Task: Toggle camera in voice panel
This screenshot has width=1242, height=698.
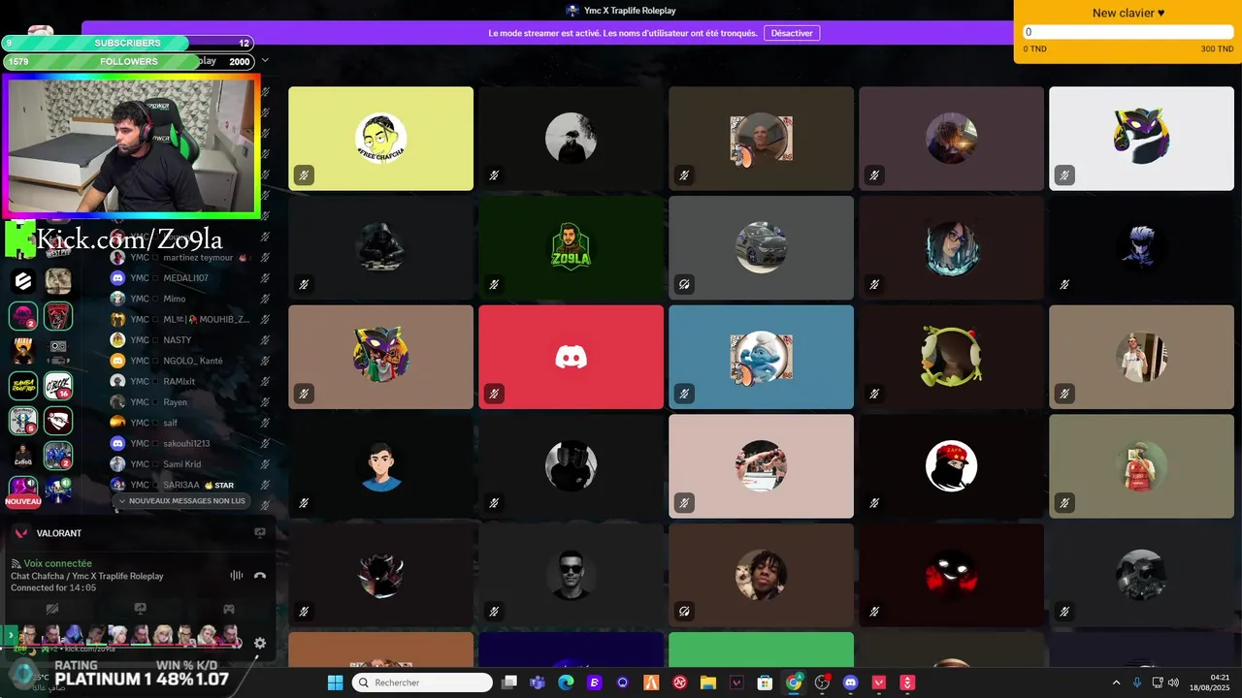Action: pyautogui.click(x=52, y=609)
